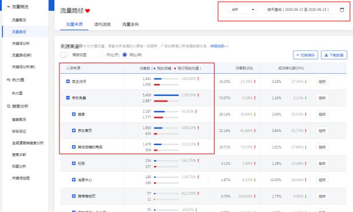Click the blue visitor bar in 搜索 row
The image size is (353, 212).
(159, 111)
